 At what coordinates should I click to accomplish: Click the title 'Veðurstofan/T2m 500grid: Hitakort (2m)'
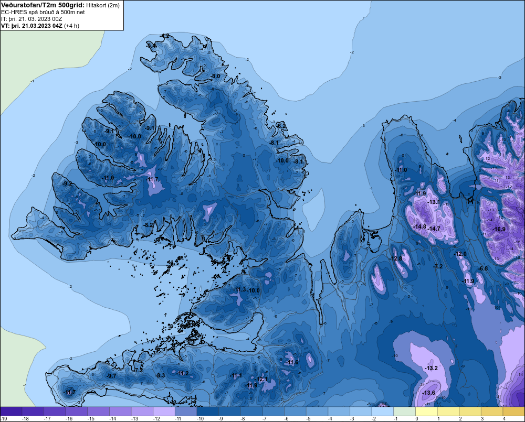[x=60, y=5]
